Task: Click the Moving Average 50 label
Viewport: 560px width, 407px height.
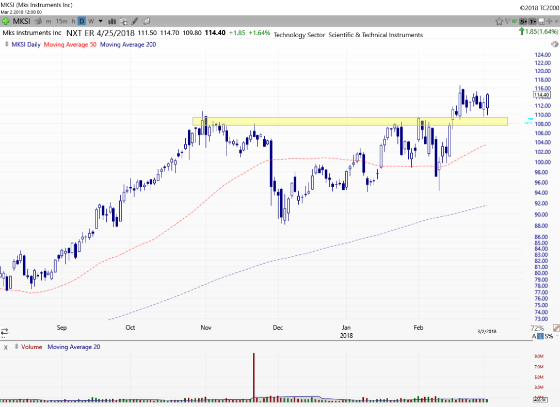Action: (x=70, y=44)
